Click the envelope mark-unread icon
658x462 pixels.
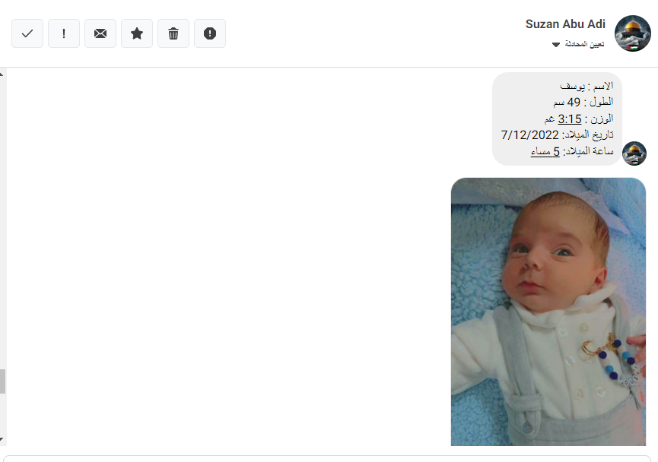[100, 33]
